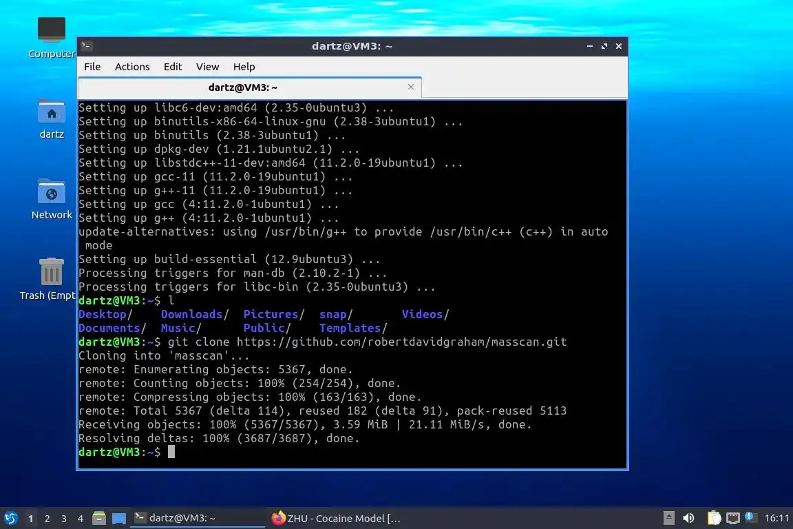Viewport: 793px width, 529px height.
Task: Open the clipboard manager tray icon
Action: point(714,518)
